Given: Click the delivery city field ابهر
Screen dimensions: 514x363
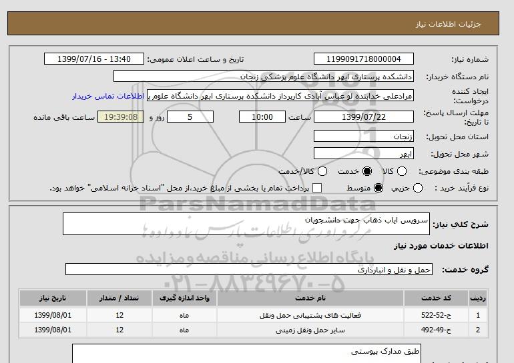Looking at the screenshot, I should click(364, 153).
